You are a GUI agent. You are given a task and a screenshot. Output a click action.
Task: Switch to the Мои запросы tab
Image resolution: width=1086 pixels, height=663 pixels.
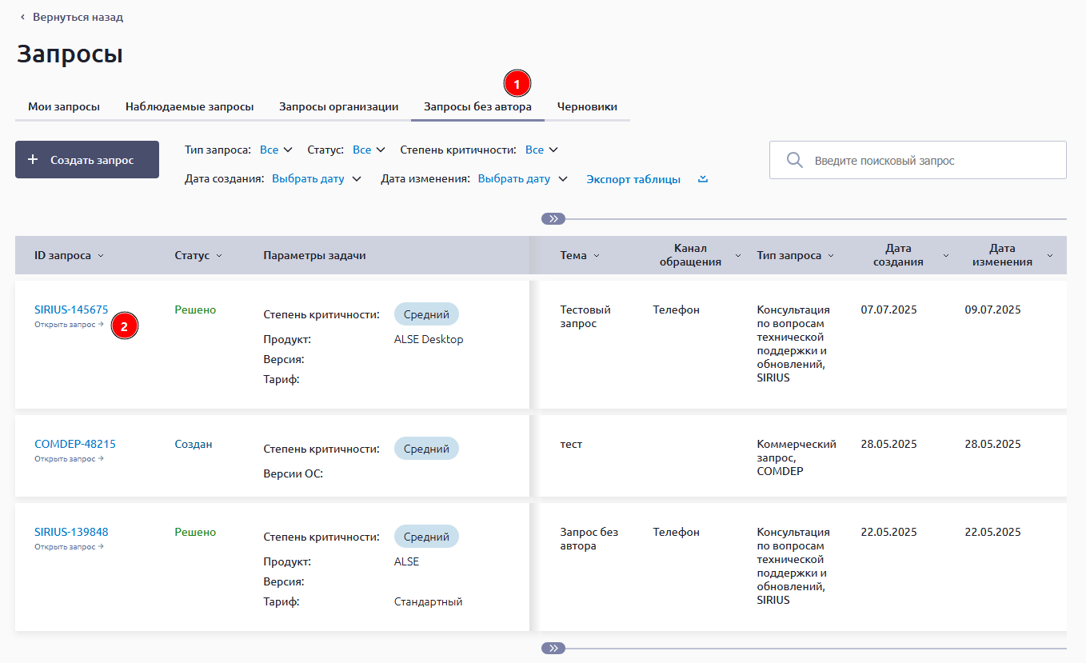click(64, 106)
